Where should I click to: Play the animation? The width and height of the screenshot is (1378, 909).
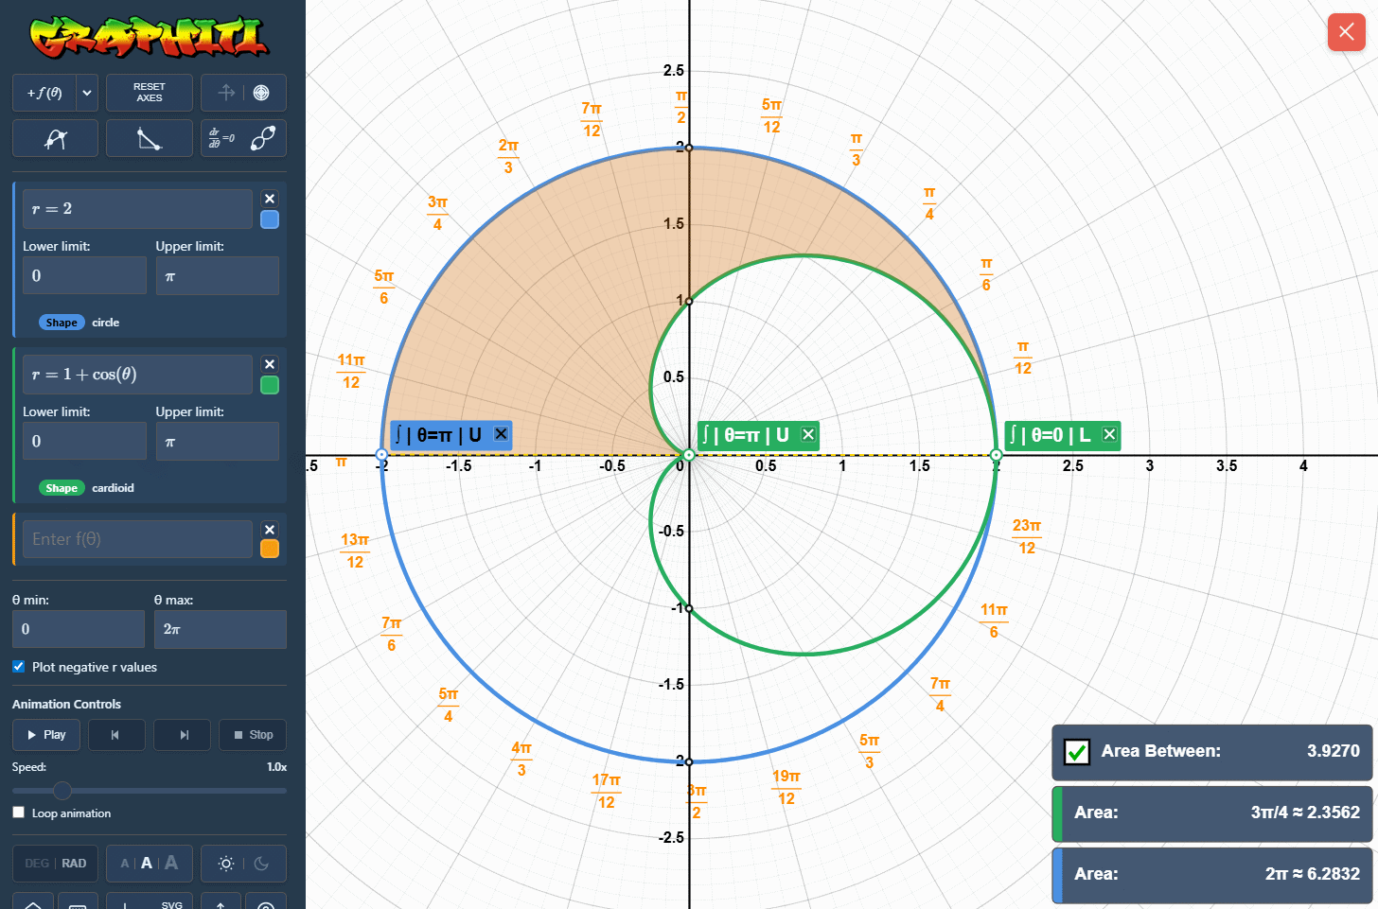click(46, 735)
